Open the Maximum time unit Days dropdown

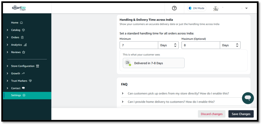[x=230, y=45]
